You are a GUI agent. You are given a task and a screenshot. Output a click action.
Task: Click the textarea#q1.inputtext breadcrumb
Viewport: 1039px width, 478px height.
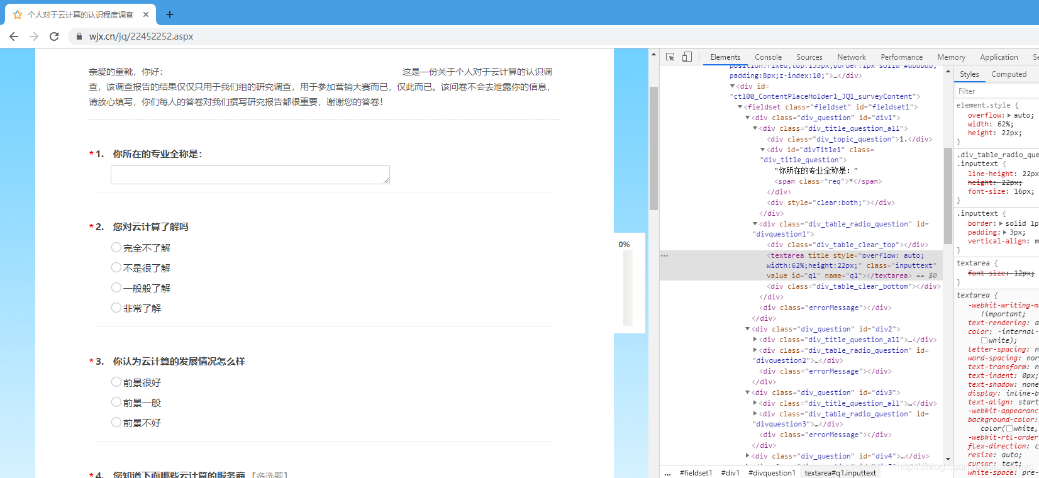[x=840, y=473]
